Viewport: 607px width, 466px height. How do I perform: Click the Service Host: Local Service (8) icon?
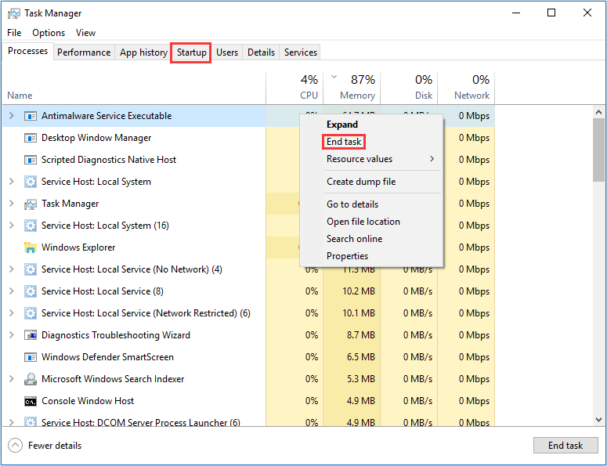tap(31, 291)
